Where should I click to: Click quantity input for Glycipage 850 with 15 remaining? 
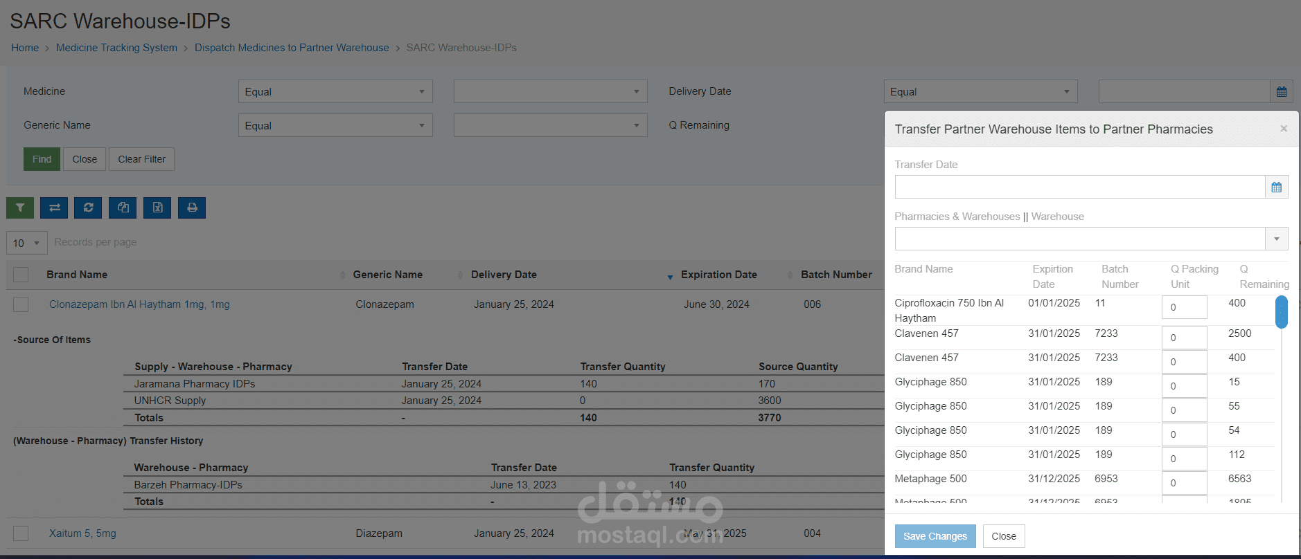click(x=1185, y=386)
